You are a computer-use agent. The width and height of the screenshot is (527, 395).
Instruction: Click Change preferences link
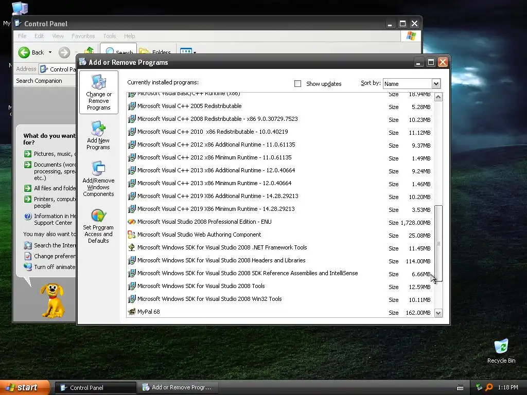[50, 256]
